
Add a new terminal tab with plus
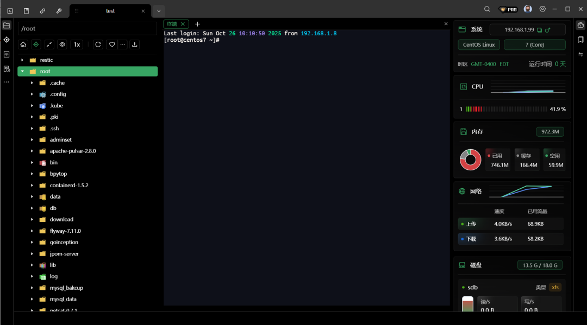tap(197, 24)
